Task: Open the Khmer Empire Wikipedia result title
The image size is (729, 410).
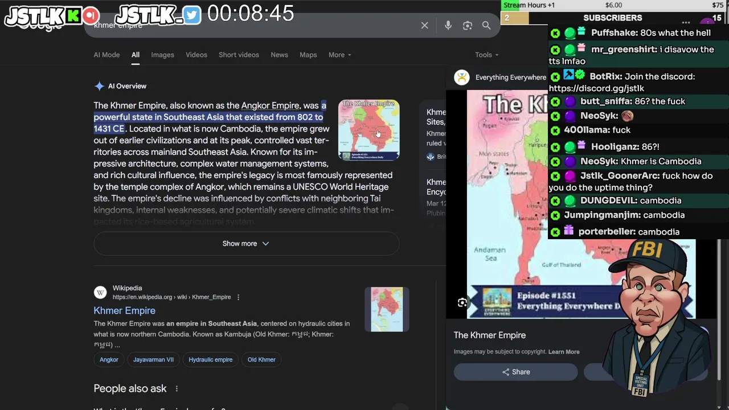Action: pyautogui.click(x=124, y=310)
